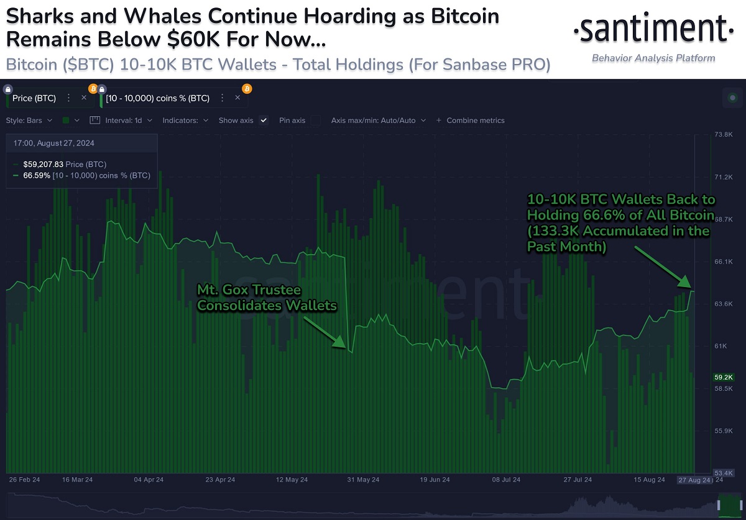Remove the [10 - 10,000) coins % metric
This screenshot has height=520, width=746.
click(x=236, y=98)
